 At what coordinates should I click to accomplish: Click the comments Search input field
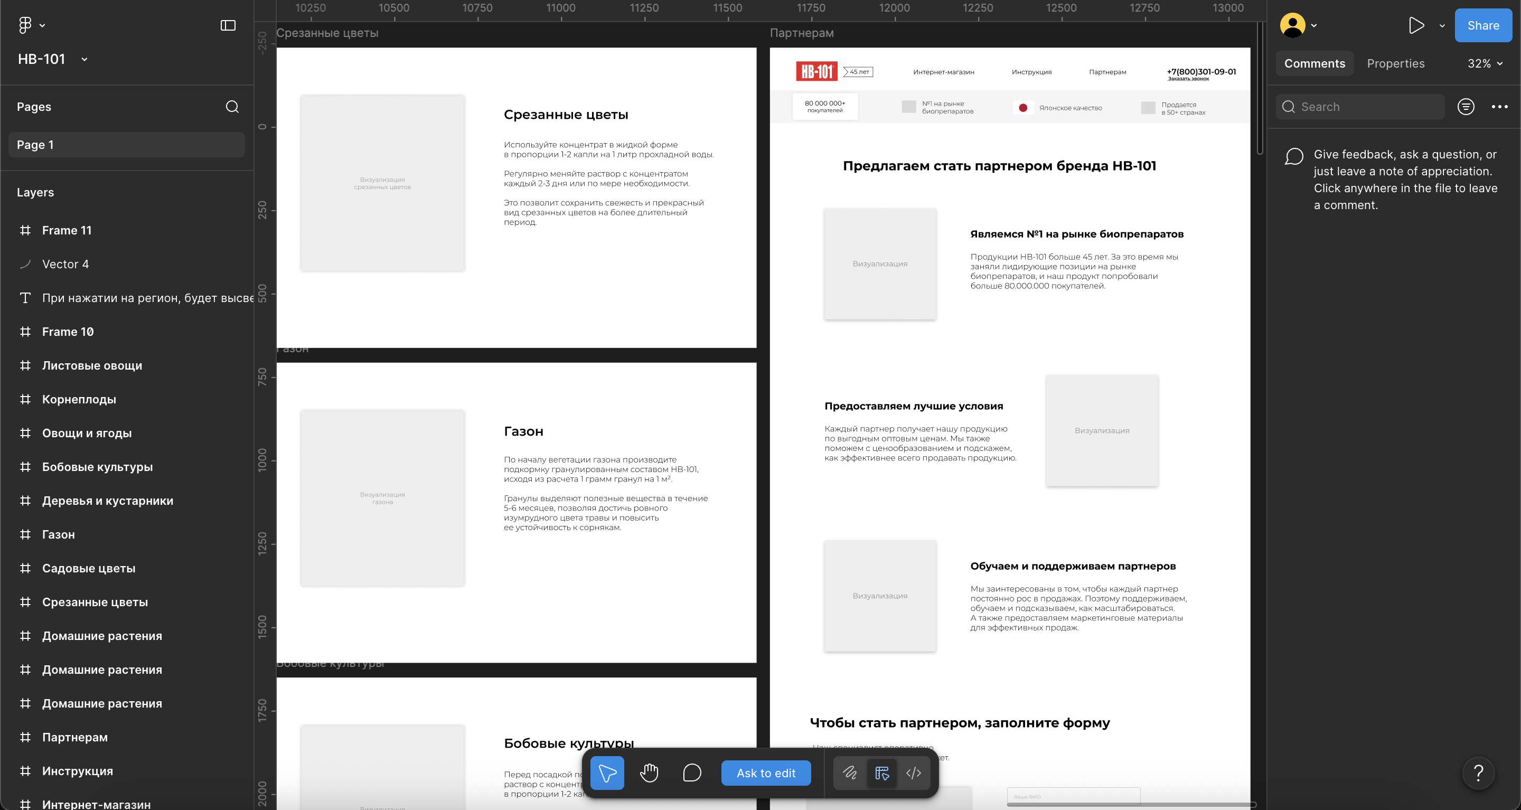[x=1360, y=107]
